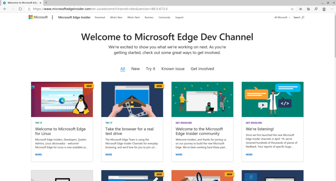Open the Download nav menu item

tap(100, 17)
